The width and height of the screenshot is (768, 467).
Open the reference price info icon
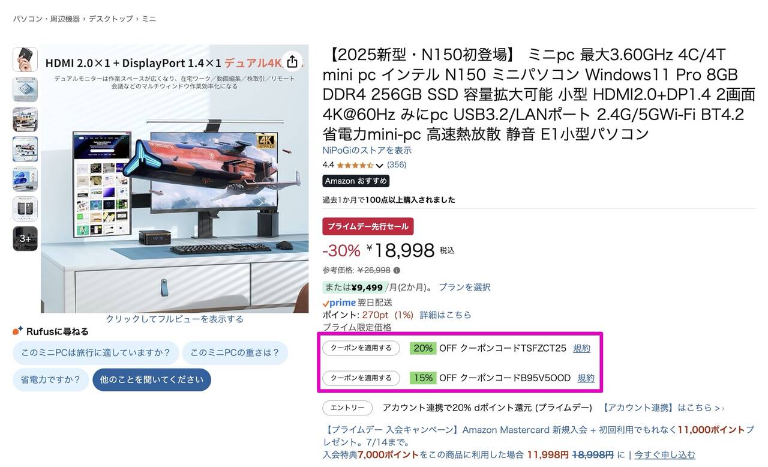pyautogui.click(x=397, y=271)
